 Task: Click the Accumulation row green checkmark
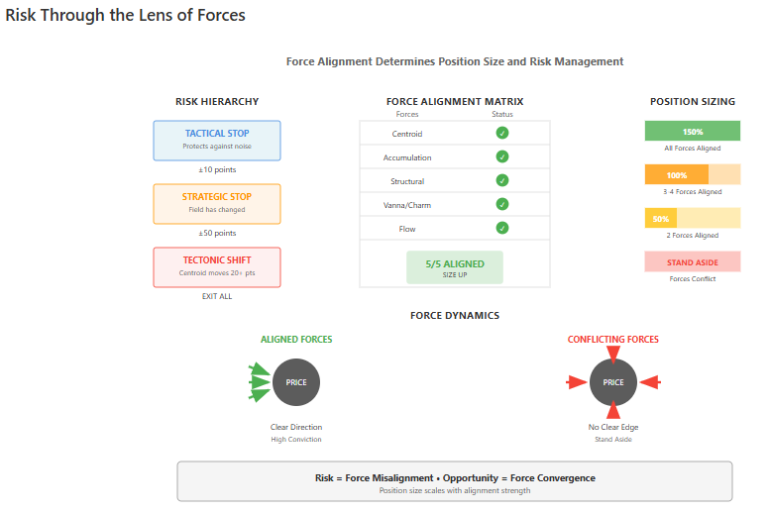pos(502,156)
